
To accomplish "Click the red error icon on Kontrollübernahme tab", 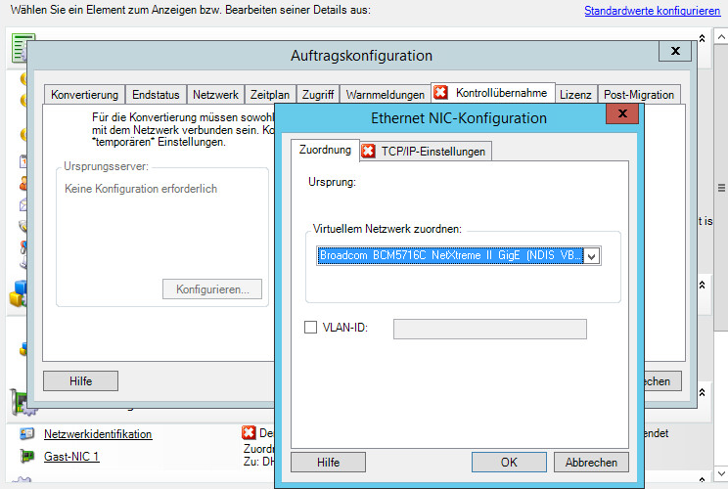I will click(x=440, y=93).
